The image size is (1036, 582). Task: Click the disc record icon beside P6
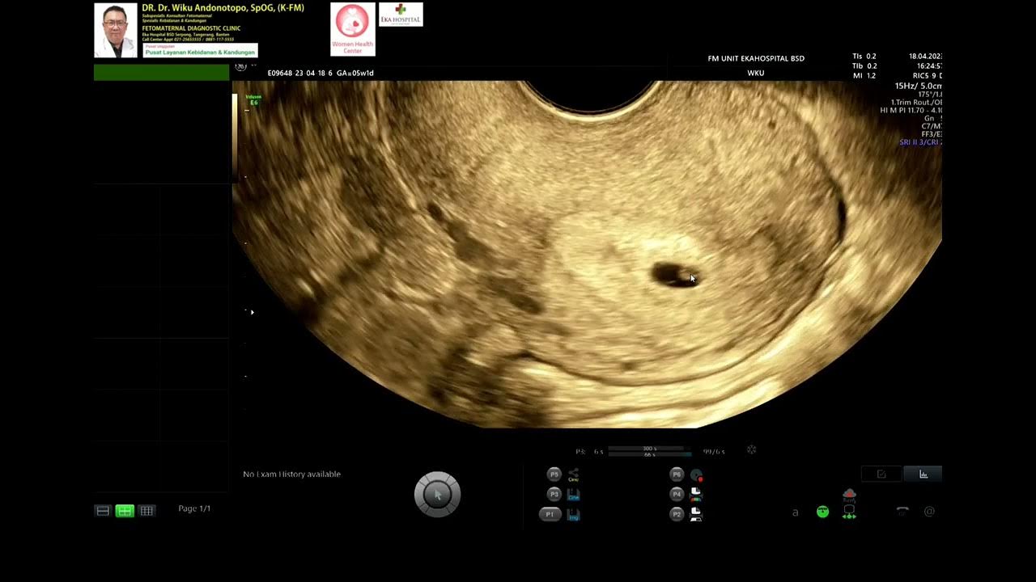[x=696, y=475]
